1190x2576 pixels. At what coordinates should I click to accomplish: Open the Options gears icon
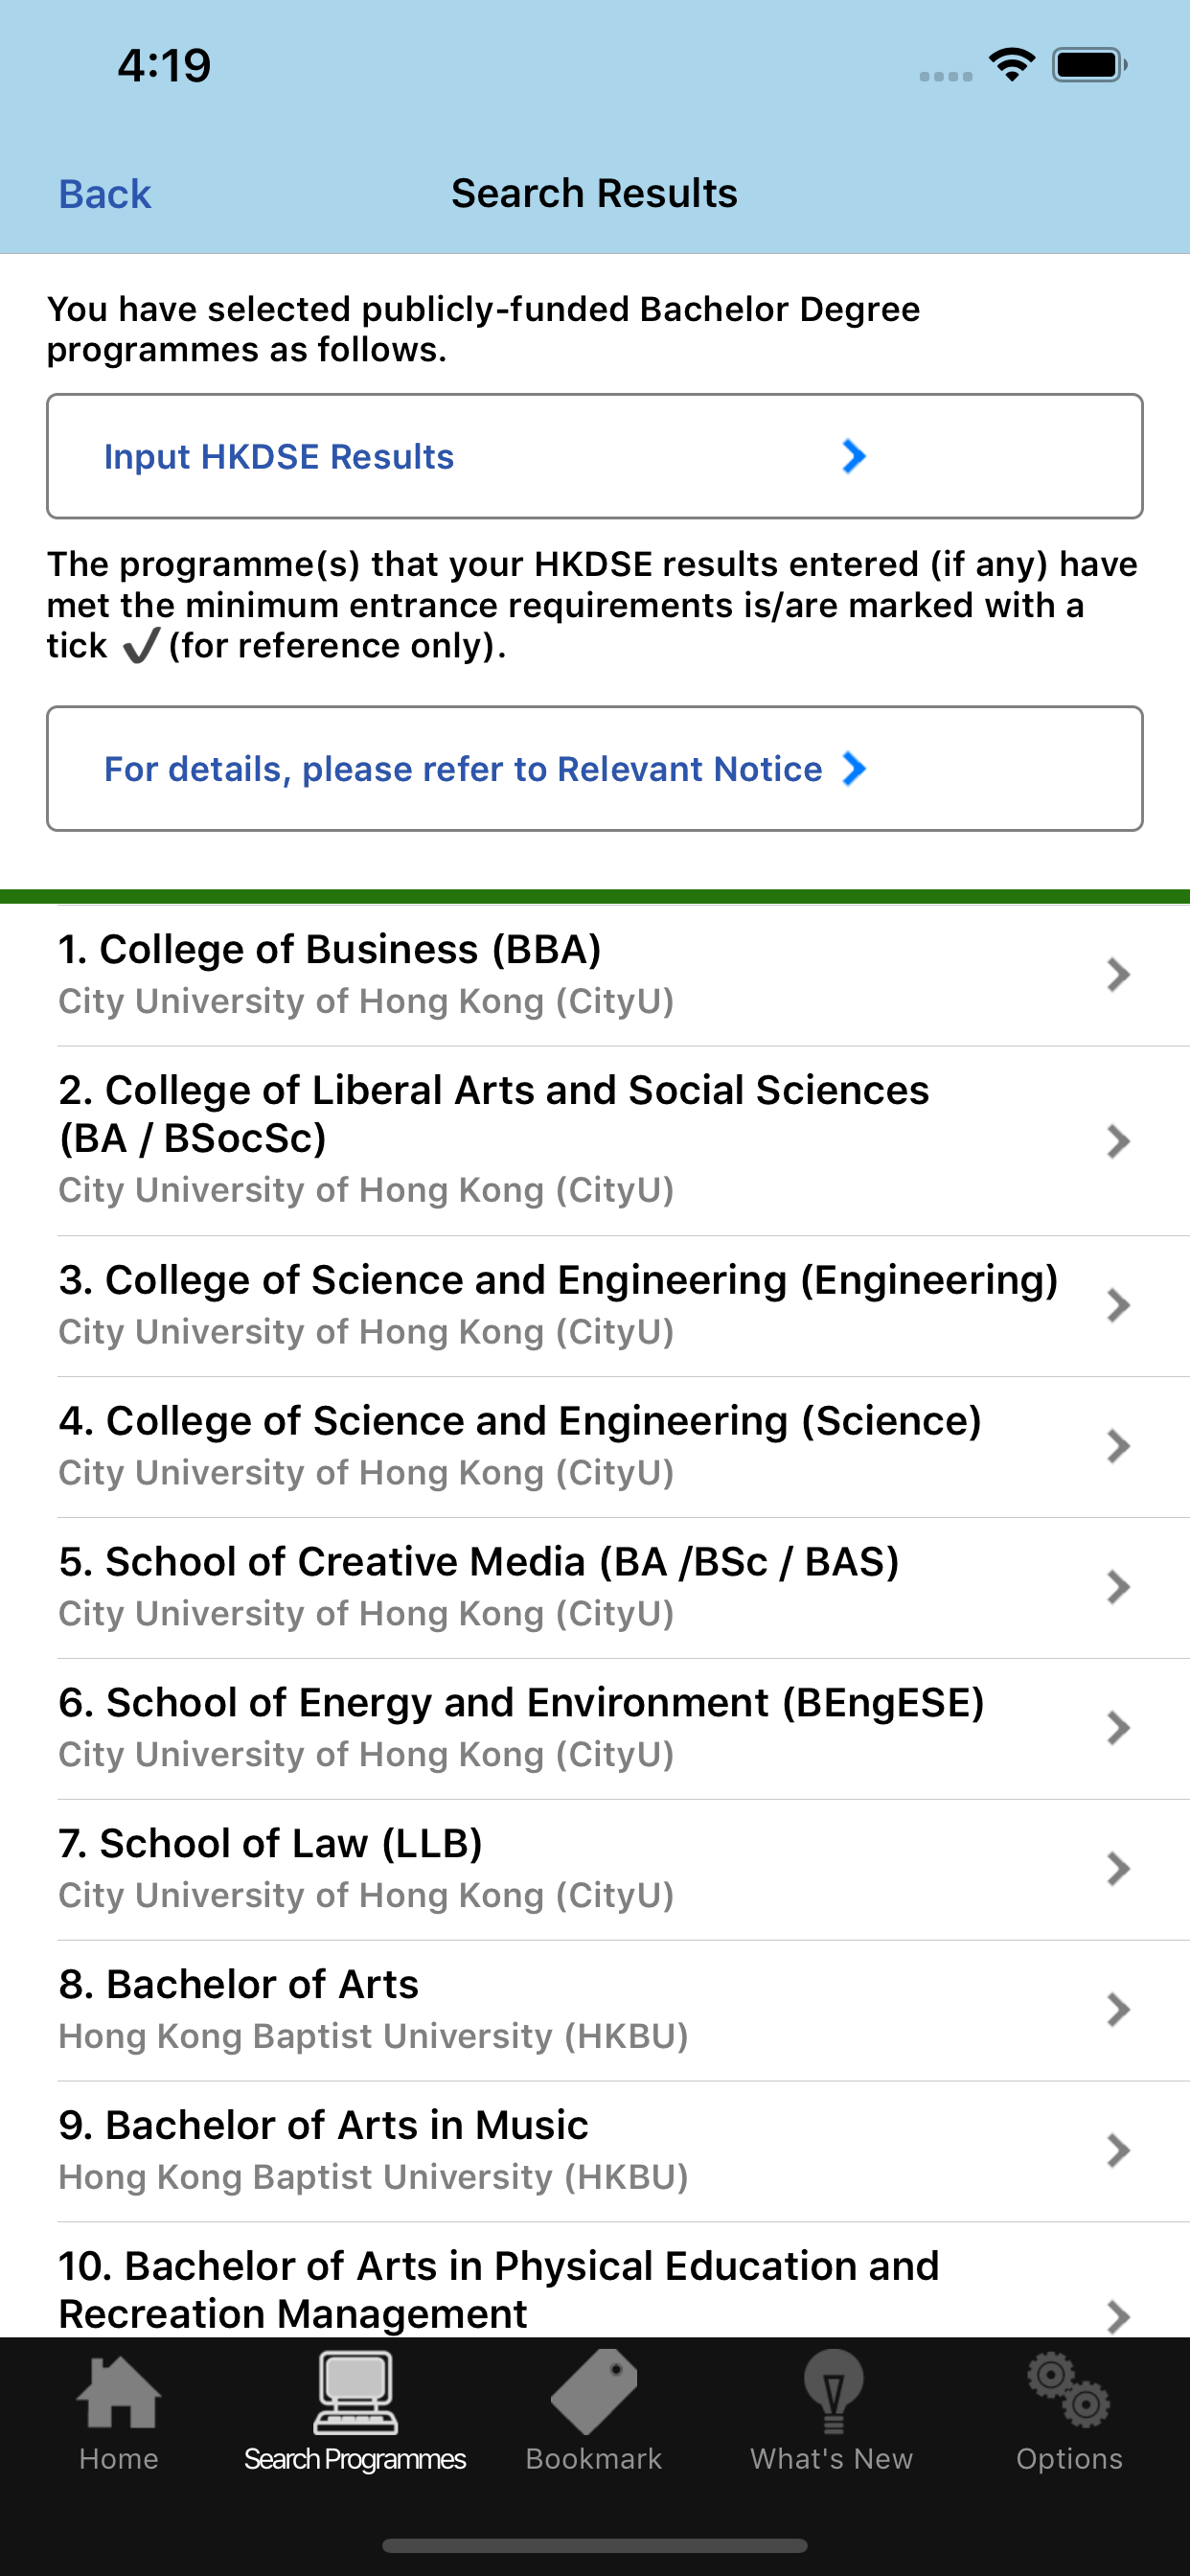coord(1068,2393)
